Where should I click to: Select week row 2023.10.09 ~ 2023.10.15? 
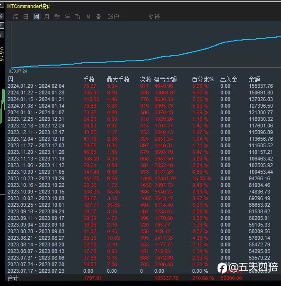[x=140, y=192]
